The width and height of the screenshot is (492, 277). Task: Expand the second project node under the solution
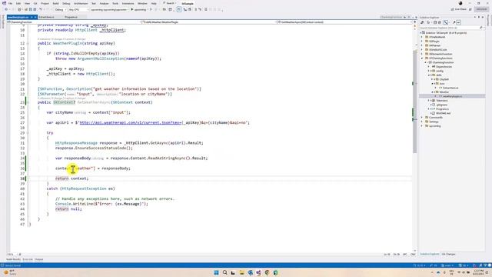(422, 41)
